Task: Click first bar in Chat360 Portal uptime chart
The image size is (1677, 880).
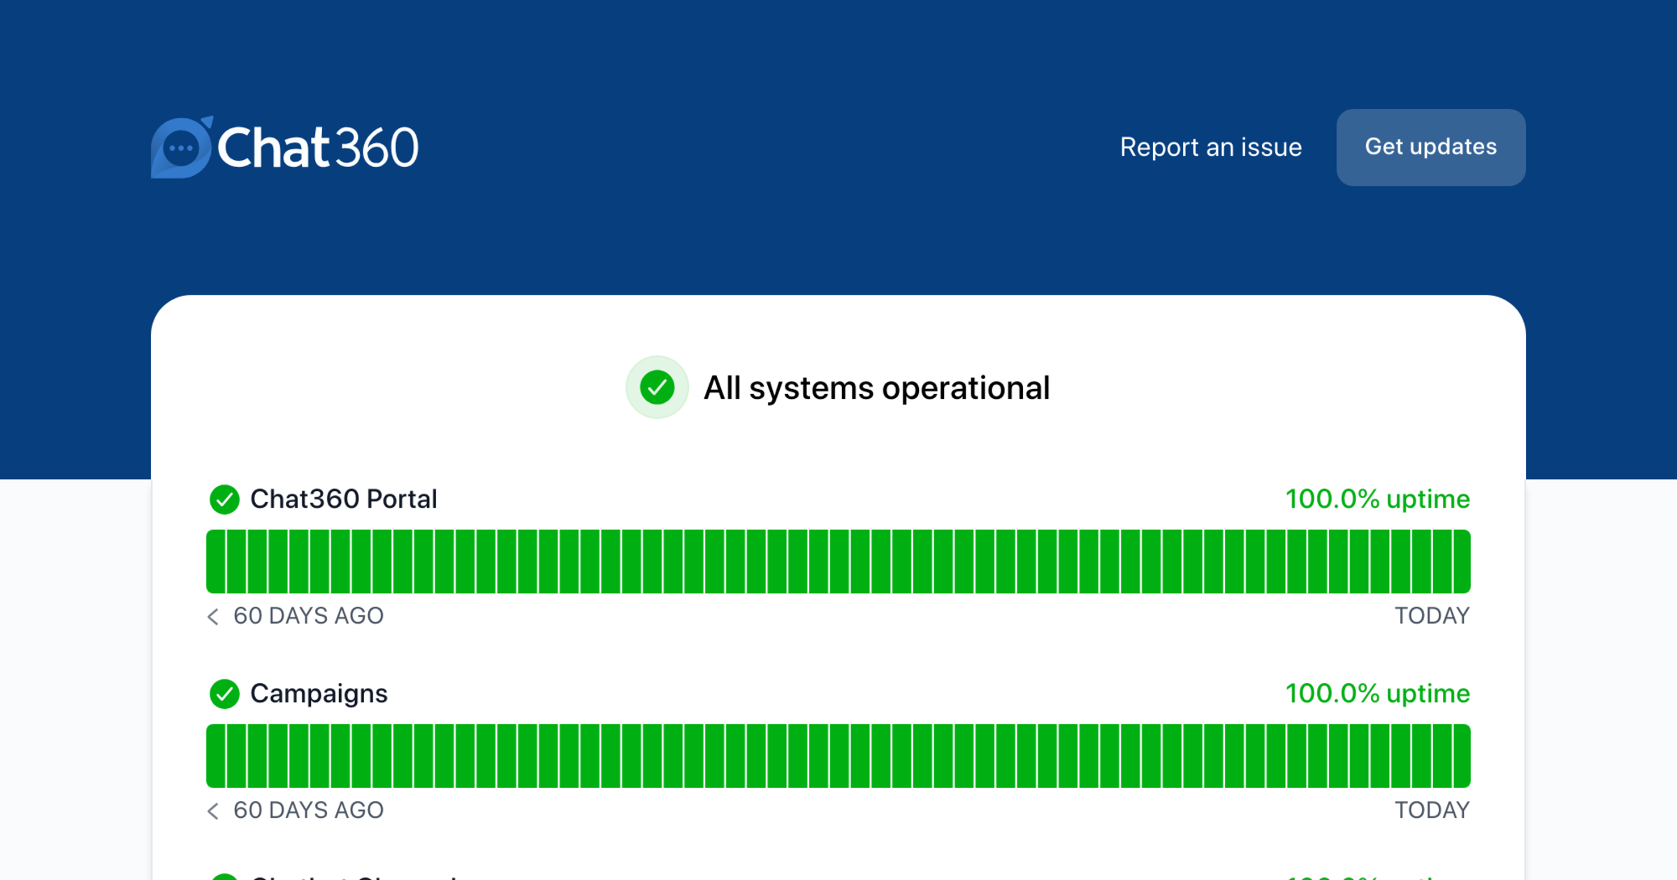Action: click(216, 562)
